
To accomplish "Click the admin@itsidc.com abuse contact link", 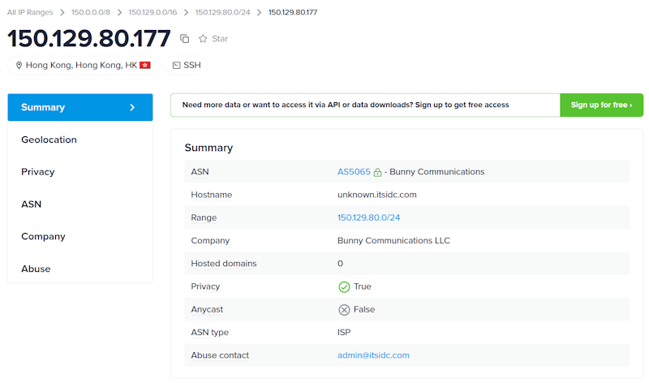I will (373, 355).
